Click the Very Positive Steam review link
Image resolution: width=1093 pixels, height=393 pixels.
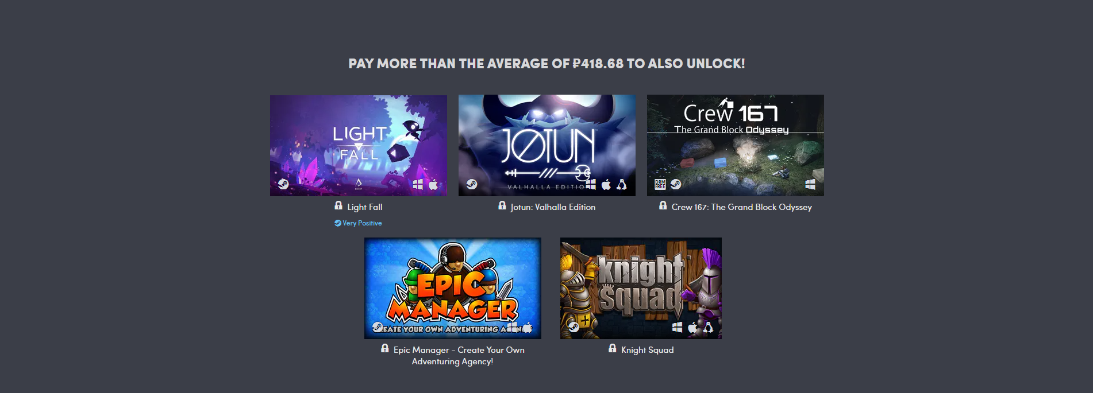pos(358,223)
